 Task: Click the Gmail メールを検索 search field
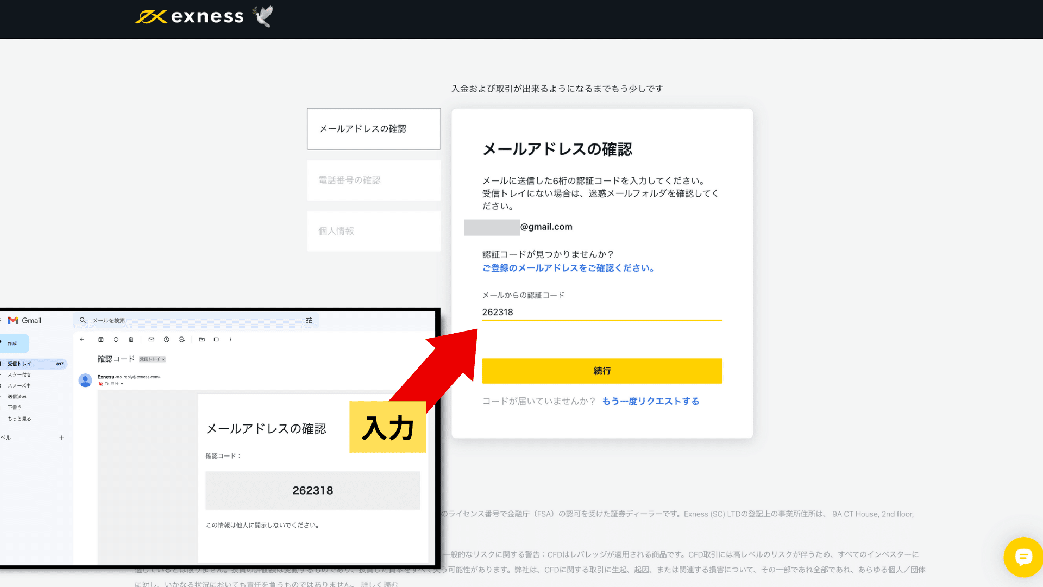click(196, 321)
